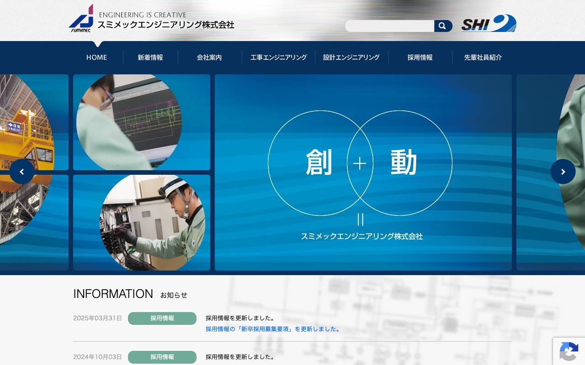Click the helmeted technician slide image
The width and height of the screenshot is (585, 365).
pos(142,223)
